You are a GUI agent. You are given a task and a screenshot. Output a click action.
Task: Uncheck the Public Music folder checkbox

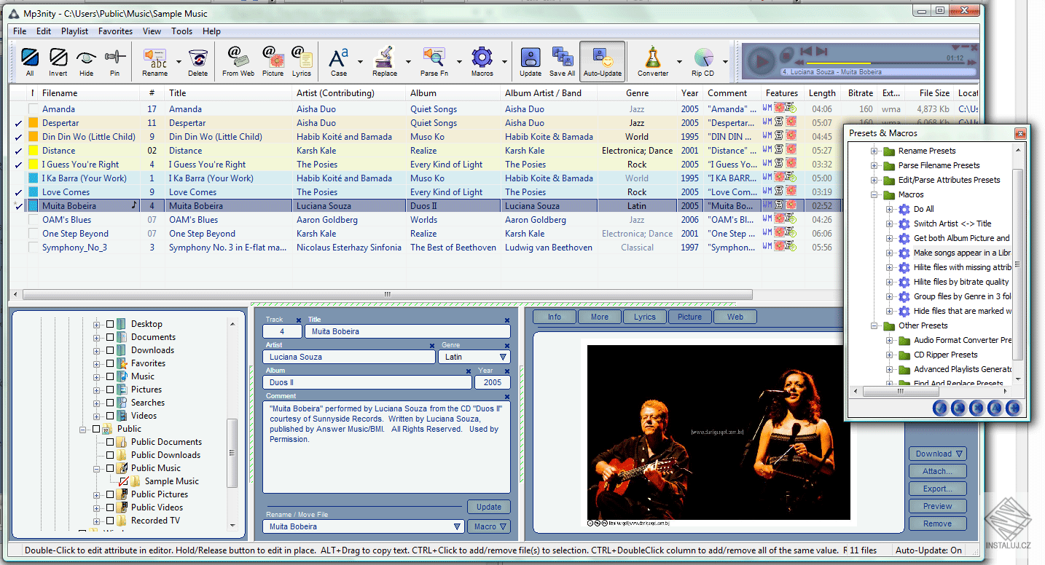[110, 468]
